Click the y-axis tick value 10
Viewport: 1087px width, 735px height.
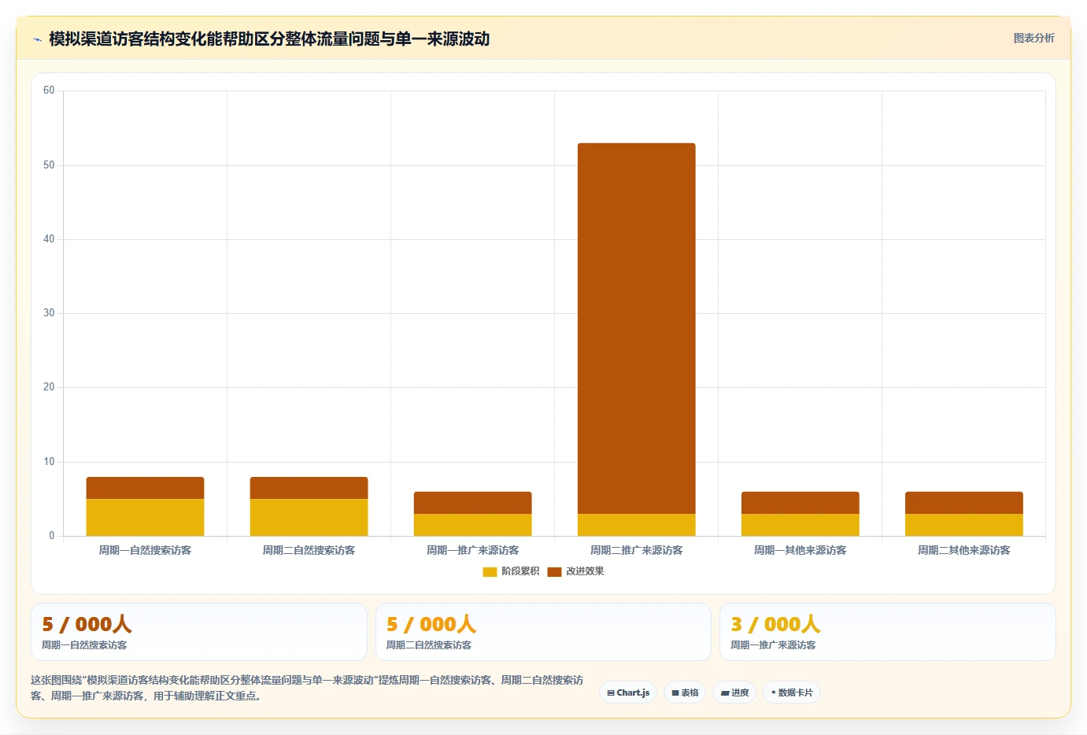click(x=49, y=462)
